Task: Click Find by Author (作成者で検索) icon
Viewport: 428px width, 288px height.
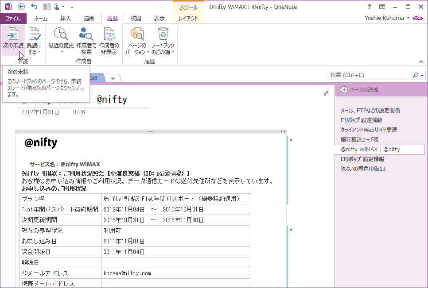Action: coord(86,35)
